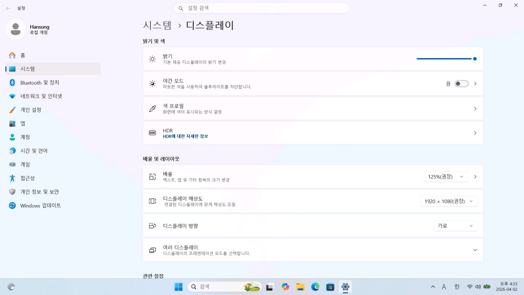
Task: Click the 설정 검색 search field
Action: tap(262, 8)
